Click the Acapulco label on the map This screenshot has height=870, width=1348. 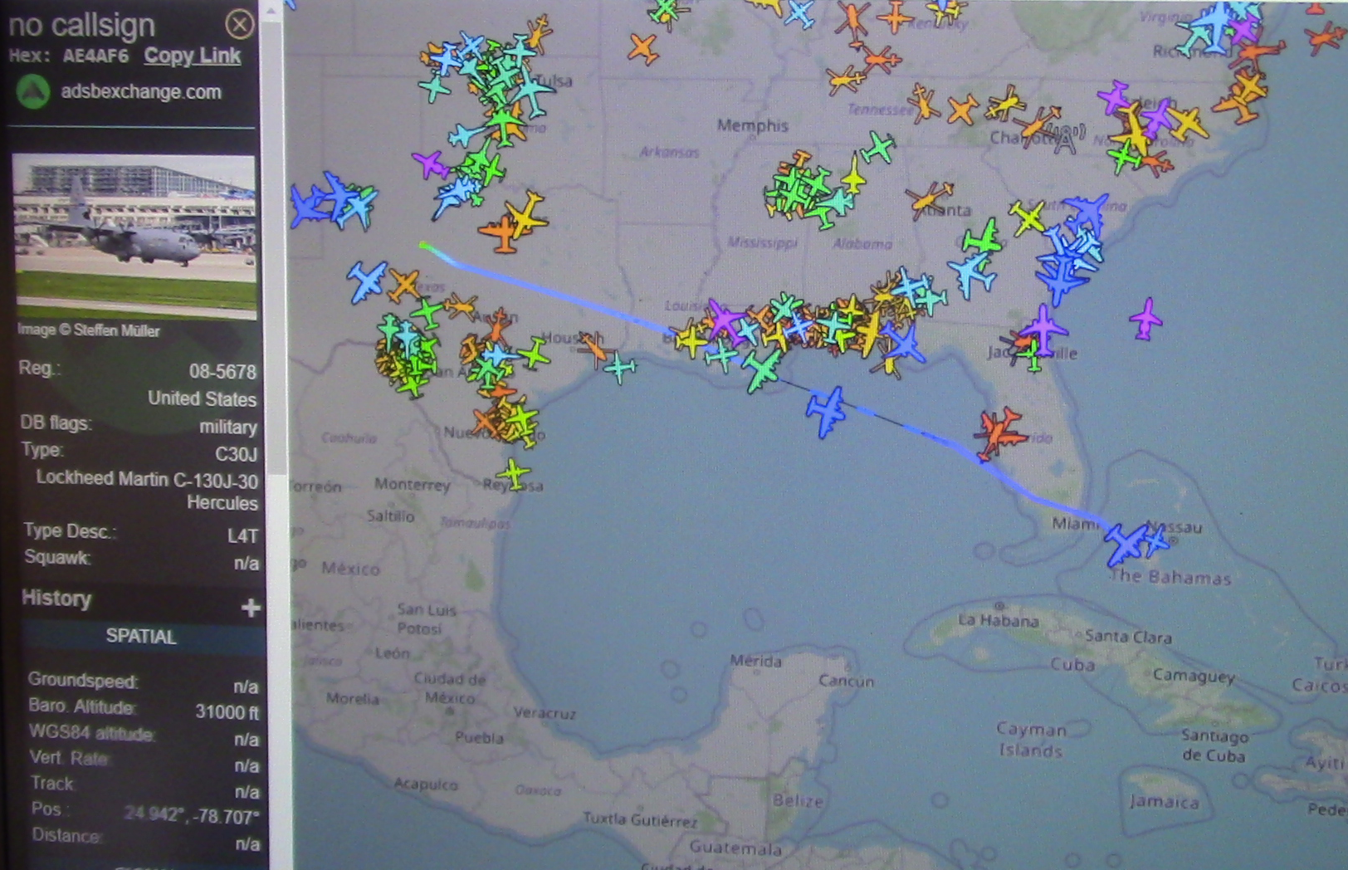click(x=425, y=784)
